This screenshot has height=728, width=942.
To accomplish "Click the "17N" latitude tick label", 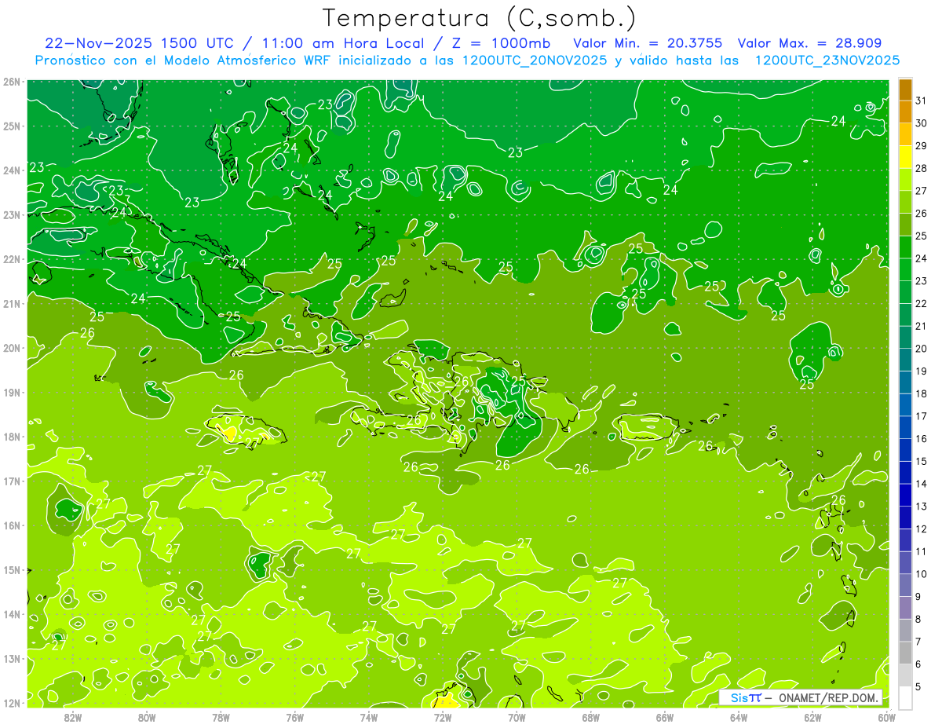I will click(13, 481).
